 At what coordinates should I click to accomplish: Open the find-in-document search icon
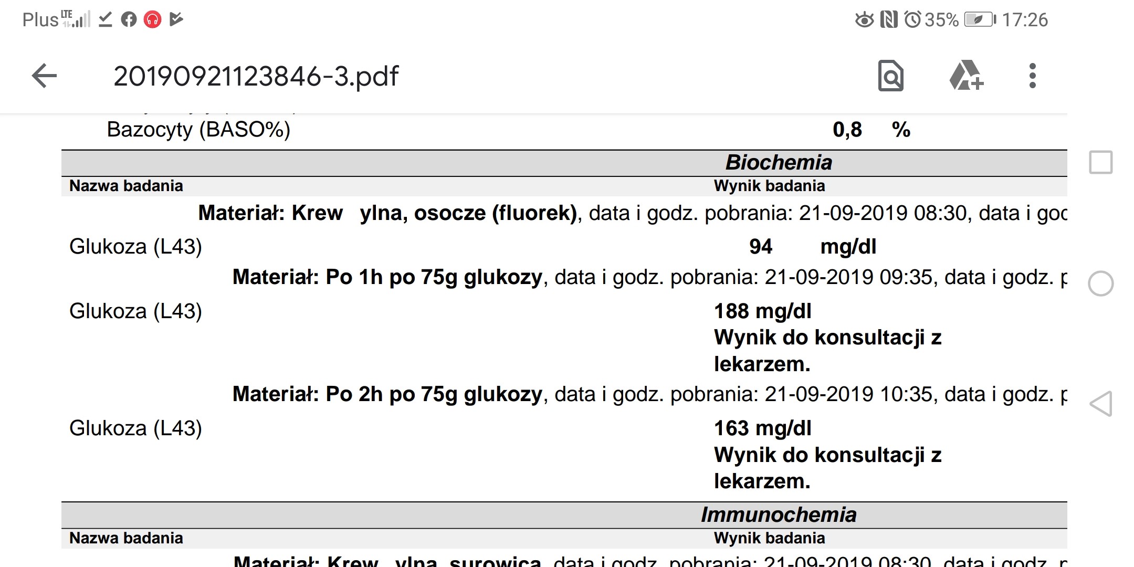tap(890, 76)
